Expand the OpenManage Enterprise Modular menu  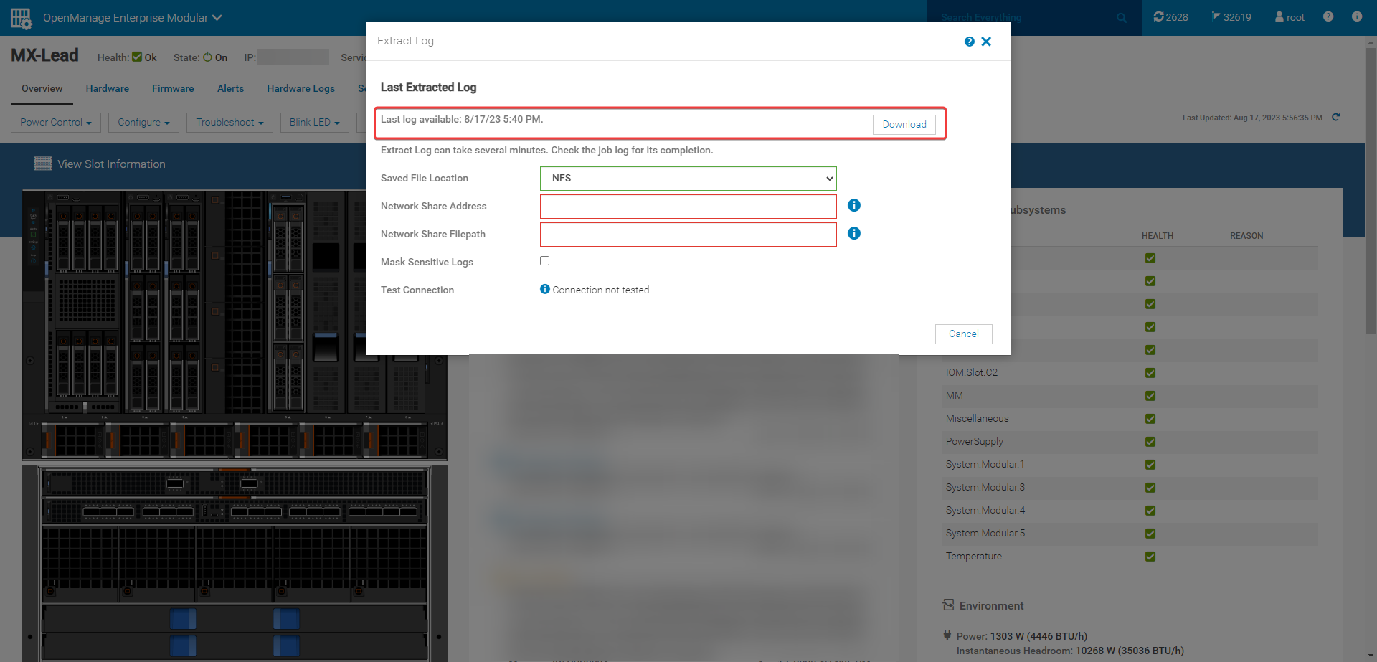click(x=133, y=18)
